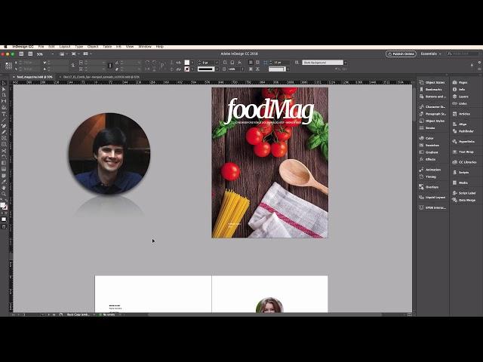Open the Bookmarks panel
Image resolution: width=483 pixels, height=362 pixels.
coord(432,90)
